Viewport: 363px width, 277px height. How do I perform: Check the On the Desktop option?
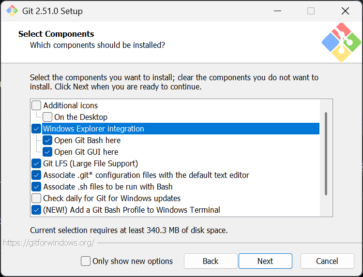pyautogui.click(x=47, y=117)
